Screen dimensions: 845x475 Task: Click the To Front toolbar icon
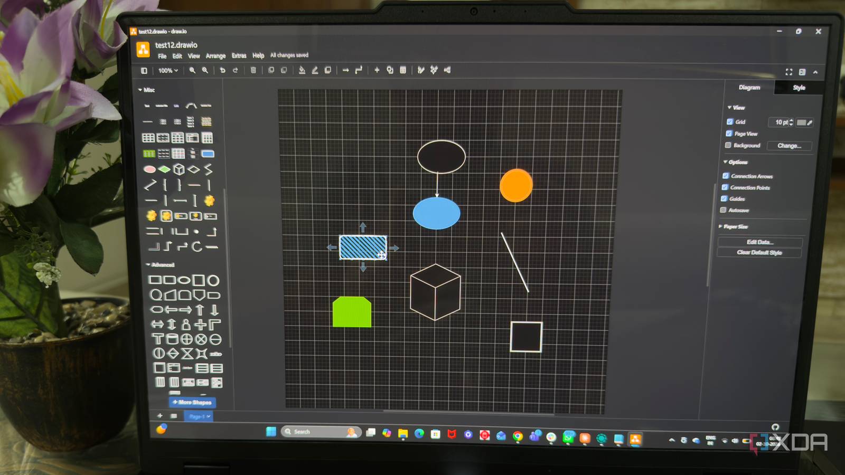click(x=271, y=70)
